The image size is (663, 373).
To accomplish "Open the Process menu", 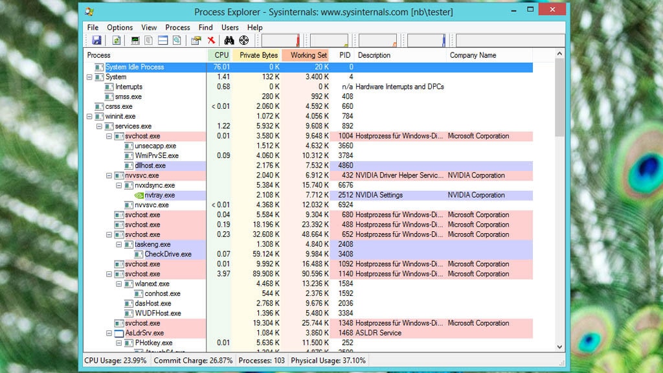I will 177,27.
